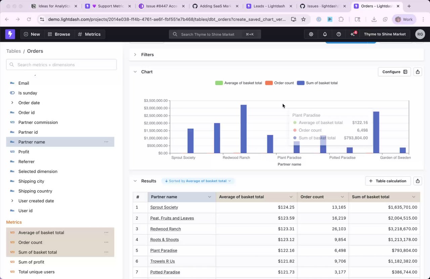
Task: Toggle Sum of basket total series in chart legend
Action: pyautogui.click(x=317, y=83)
